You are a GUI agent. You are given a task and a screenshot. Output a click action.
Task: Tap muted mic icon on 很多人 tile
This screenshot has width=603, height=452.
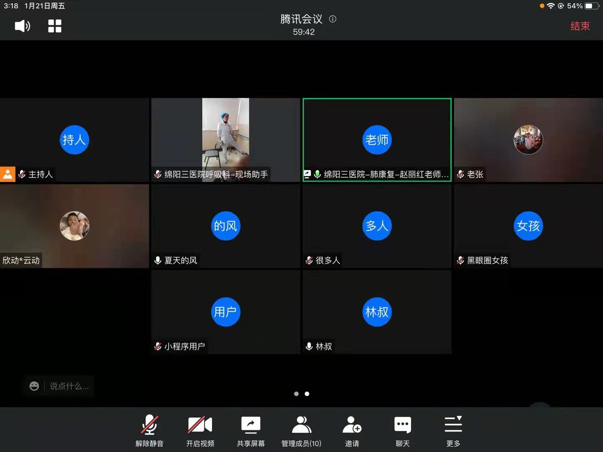pos(309,260)
